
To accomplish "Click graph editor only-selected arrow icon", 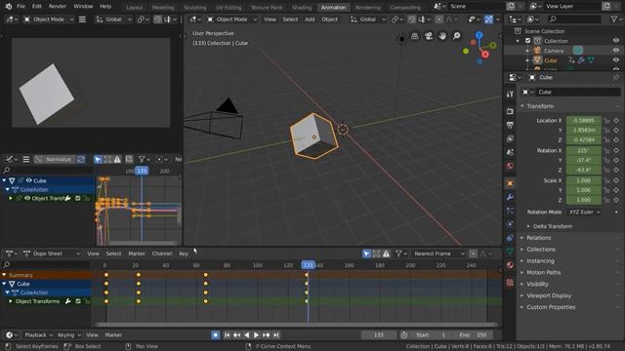I will pyautogui.click(x=98, y=159).
